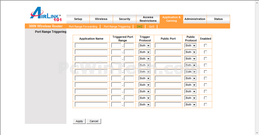The width and height of the screenshot is (259, 135).
Task: Open the first row's Trigger Protocol dropdown
Action: pos(145,46)
